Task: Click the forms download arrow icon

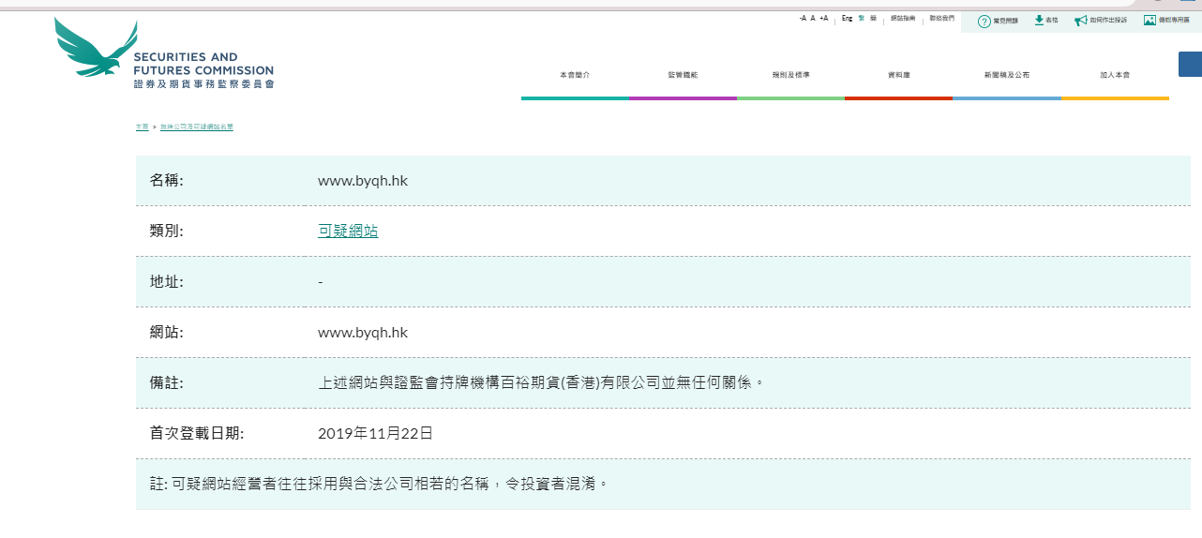Action: (x=1039, y=20)
